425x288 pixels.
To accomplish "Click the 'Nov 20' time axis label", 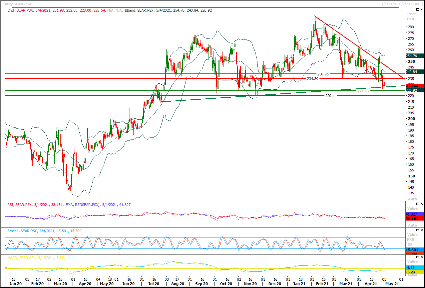I will coord(250,284).
